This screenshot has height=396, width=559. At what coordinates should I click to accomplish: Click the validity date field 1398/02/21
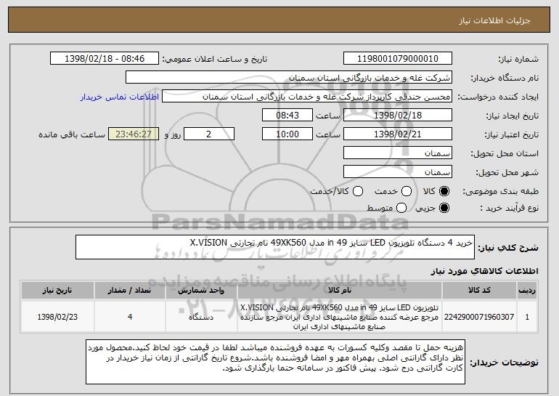tap(398, 134)
